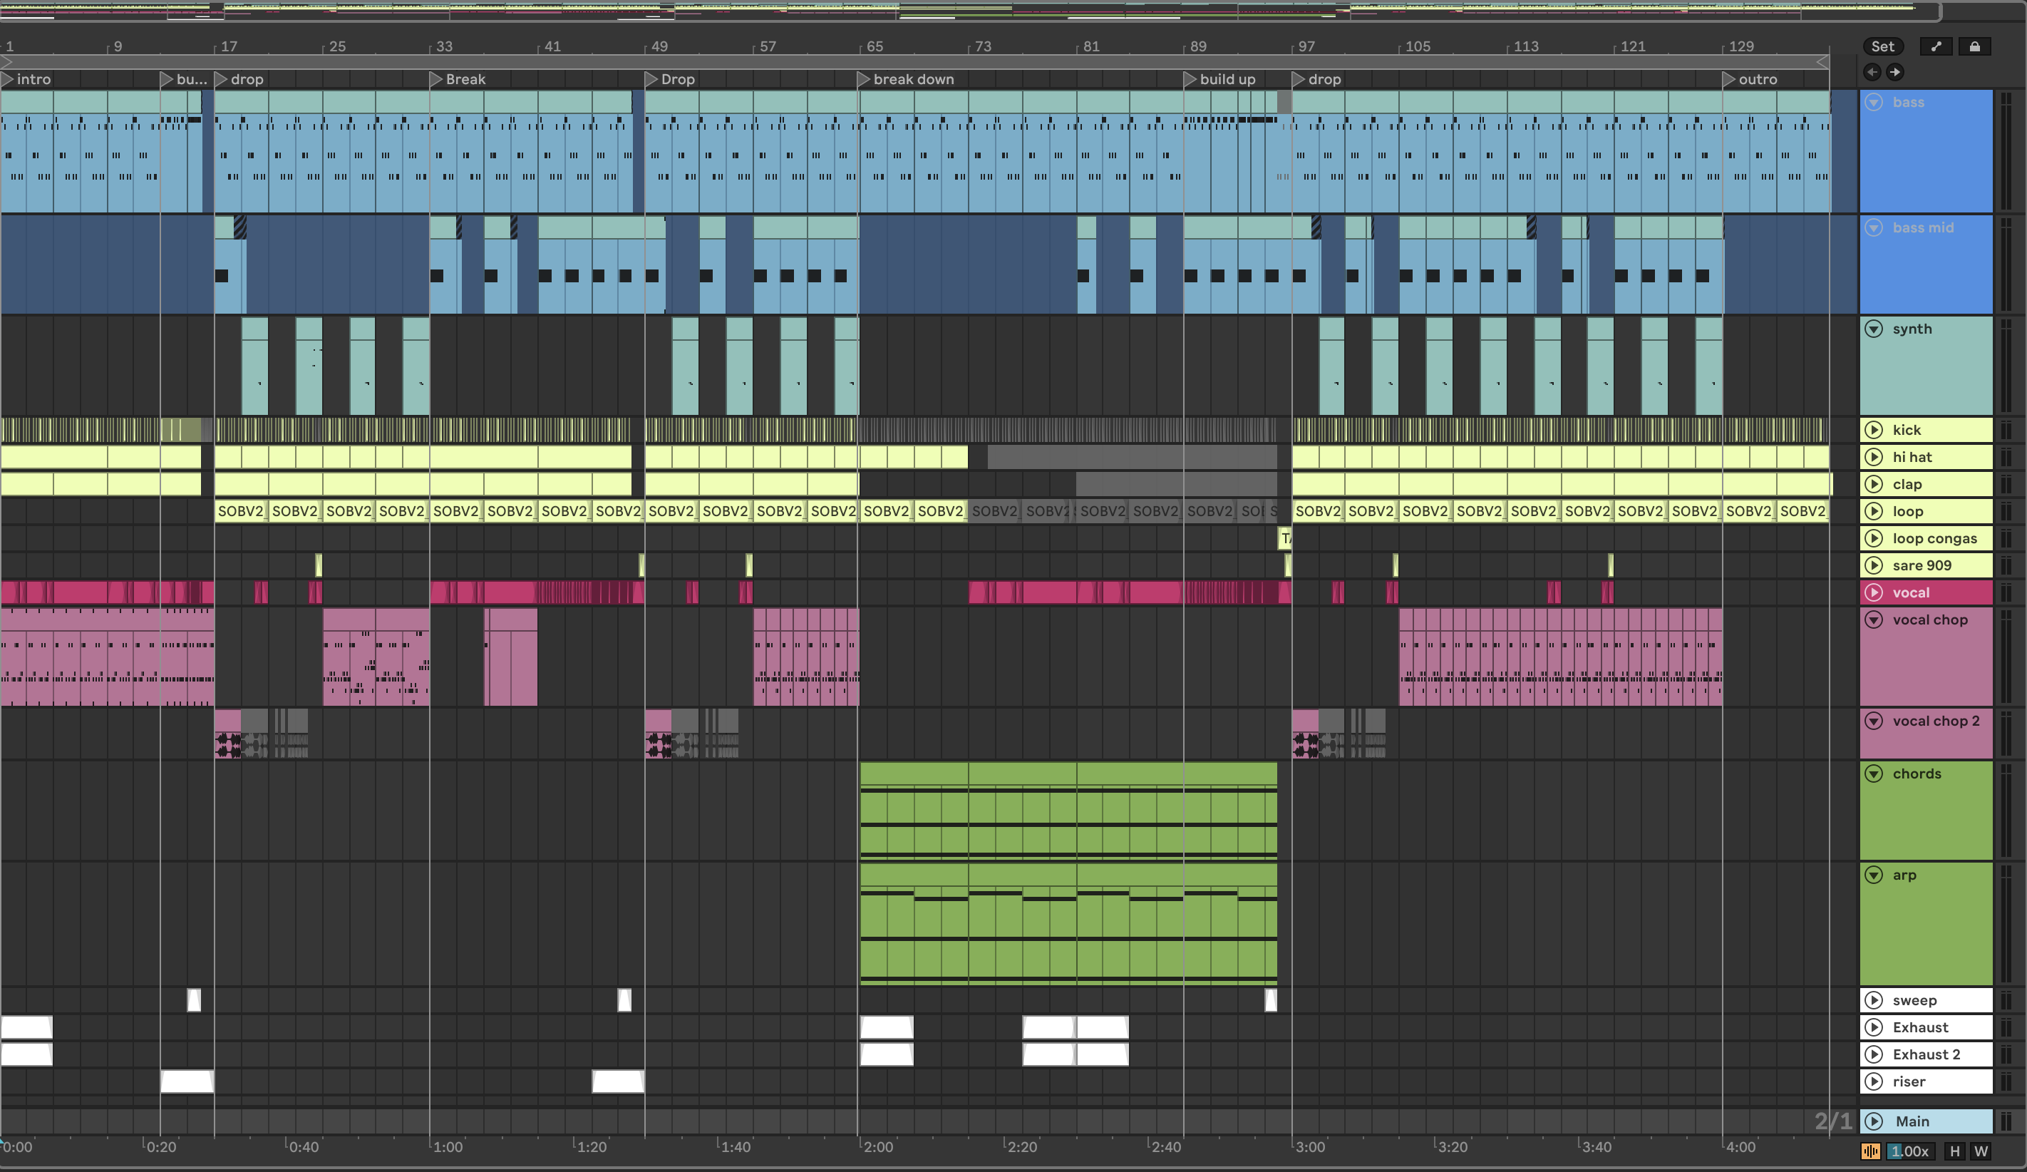Click the break down locator marker

click(863, 79)
